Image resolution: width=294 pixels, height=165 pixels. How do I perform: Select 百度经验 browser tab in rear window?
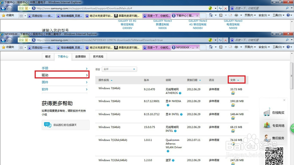(x=41, y=16)
